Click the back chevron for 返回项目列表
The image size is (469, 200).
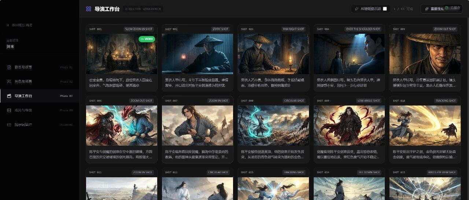8,25
